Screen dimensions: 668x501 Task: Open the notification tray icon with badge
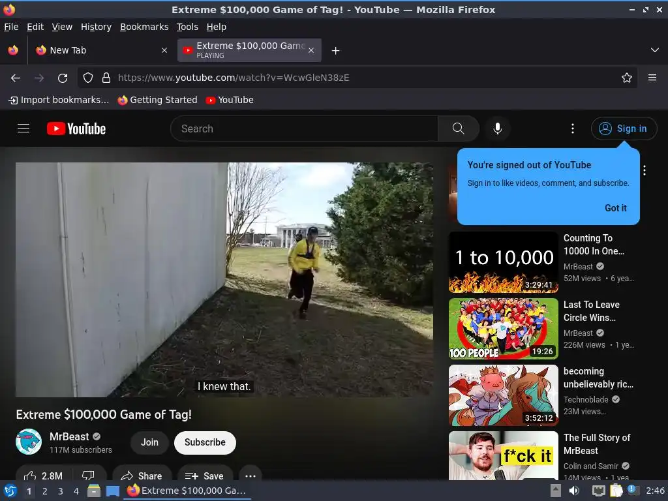tap(632, 490)
